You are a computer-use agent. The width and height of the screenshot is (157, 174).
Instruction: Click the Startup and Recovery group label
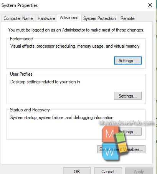click(x=30, y=110)
